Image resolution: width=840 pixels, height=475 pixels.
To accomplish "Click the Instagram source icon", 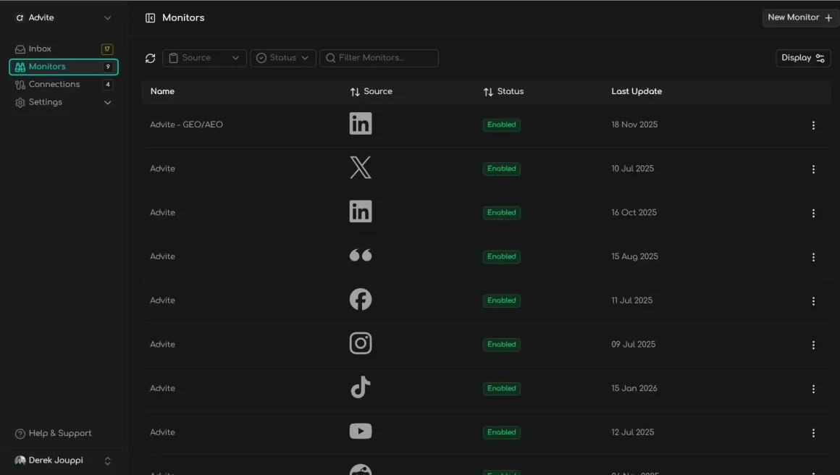I will click(361, 343).
